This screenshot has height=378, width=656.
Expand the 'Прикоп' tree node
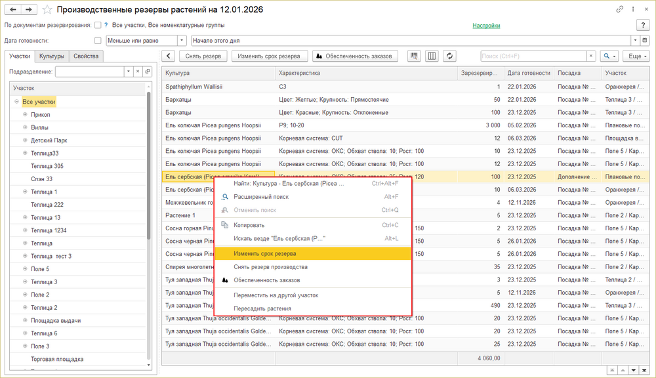[25, 114]
